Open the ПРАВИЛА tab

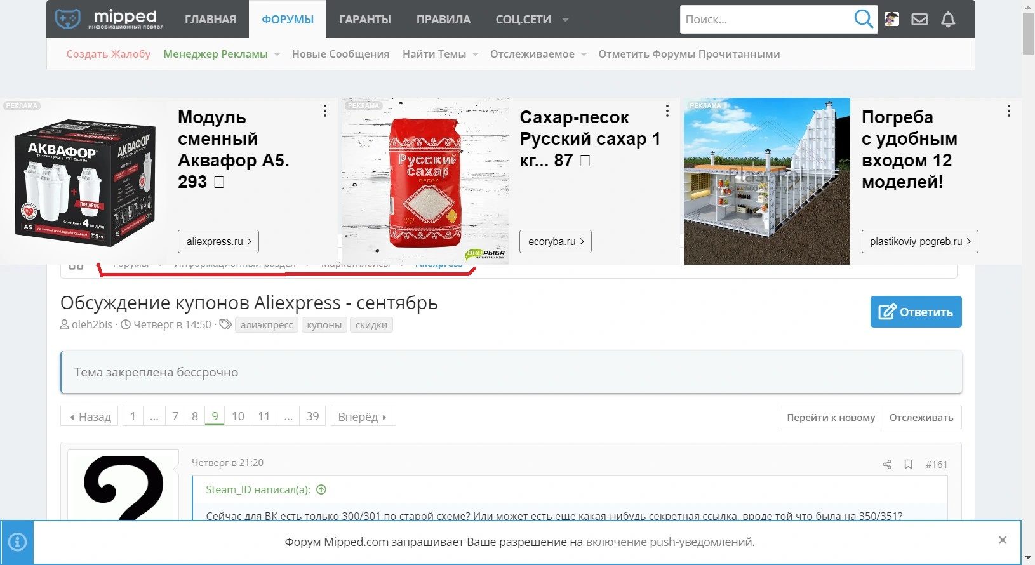point(443,20)
